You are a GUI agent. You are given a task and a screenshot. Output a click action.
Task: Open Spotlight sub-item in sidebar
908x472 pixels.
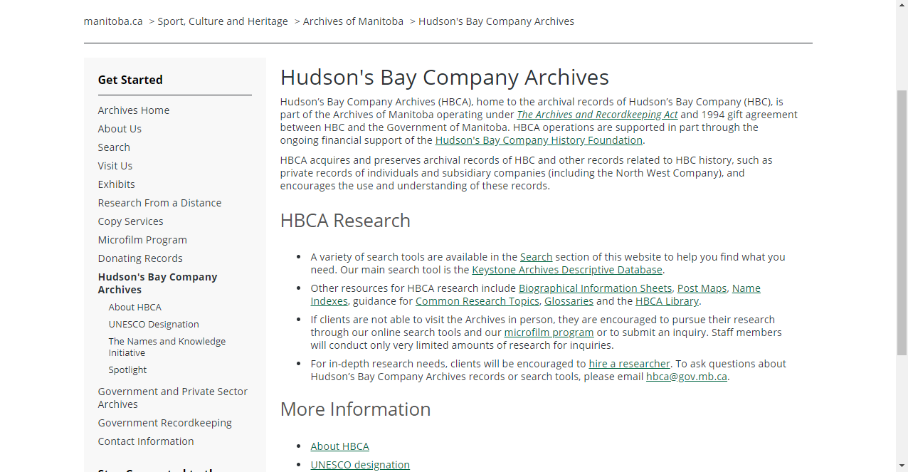point(127,370)
